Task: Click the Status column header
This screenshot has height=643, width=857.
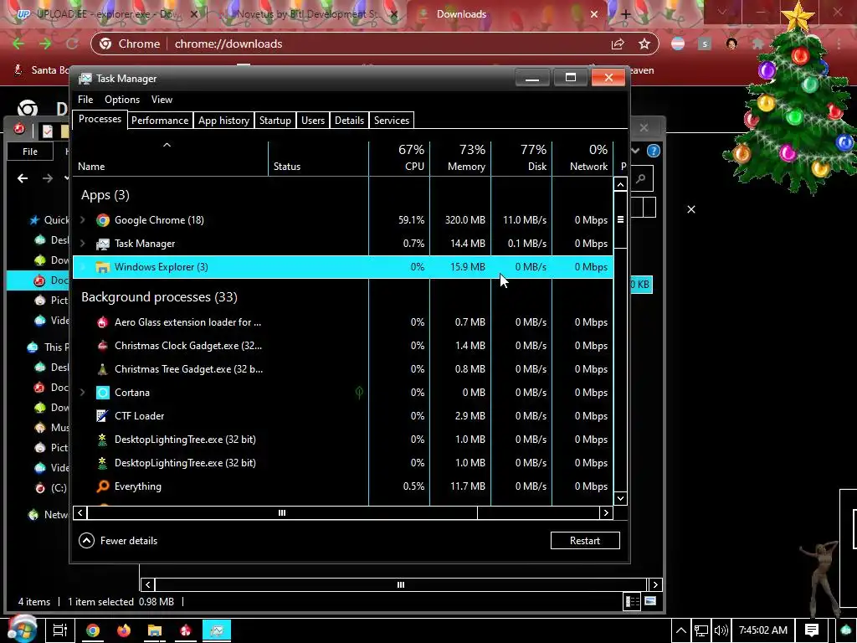Action: (319, 158)
